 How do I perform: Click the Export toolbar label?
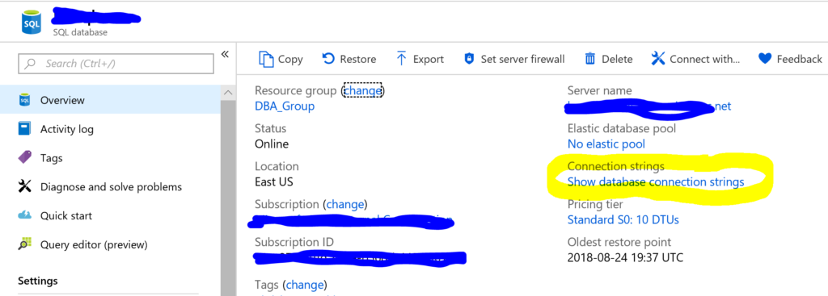[x=429, y=60]
